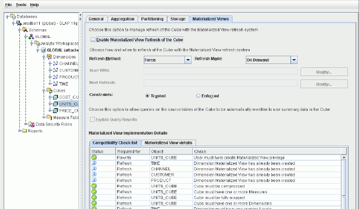
Task: Click the CUSTOMER dimension icon
Action: coord(55,70)
